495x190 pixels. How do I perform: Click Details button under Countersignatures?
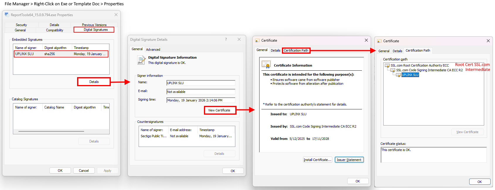[x=219, y=154]
